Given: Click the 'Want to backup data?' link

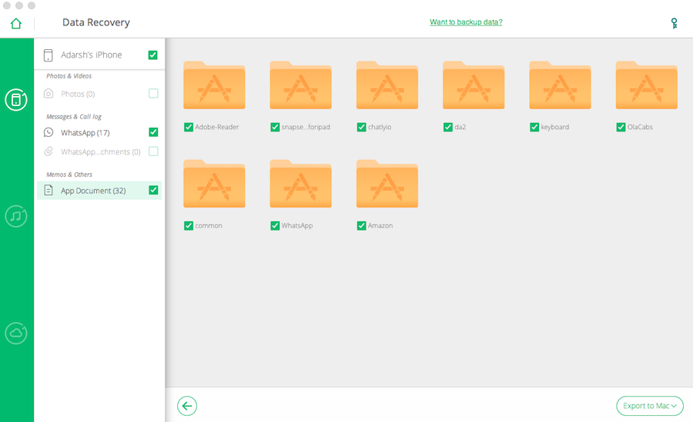Looking at the screenshot, I should [466, 22].
